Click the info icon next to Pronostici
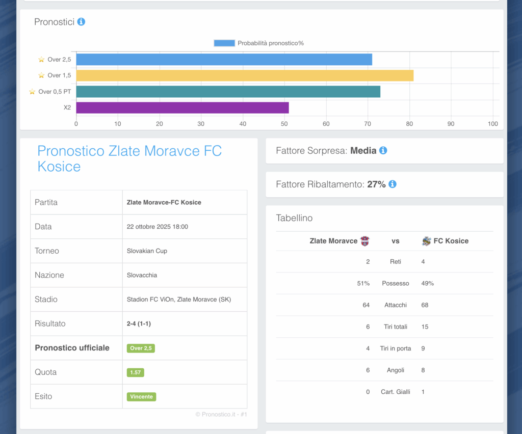 coord(81,22)
